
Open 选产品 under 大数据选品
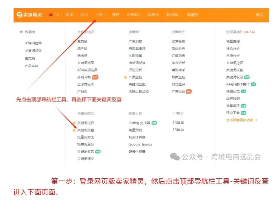[x=82, y=49]
